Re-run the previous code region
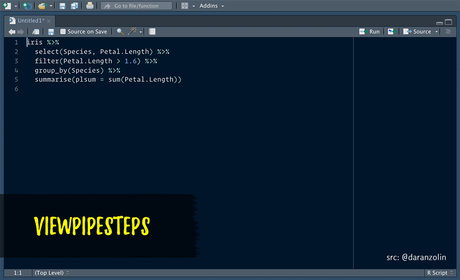 pyautogui.click(x=391, y=31)
